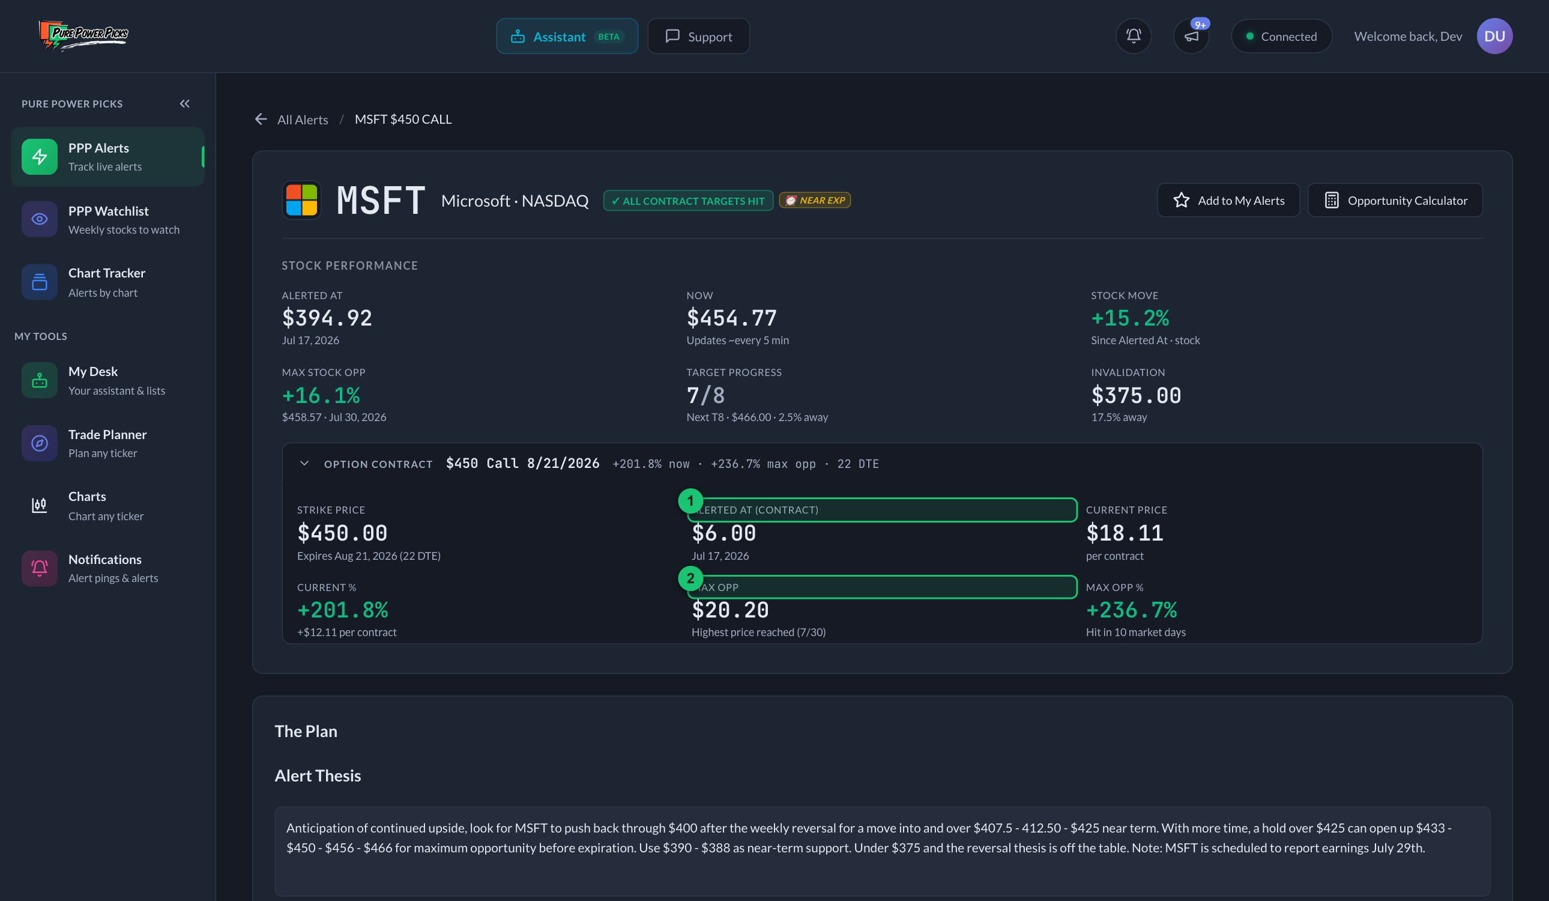Click the Notifications bell icon in sidebar
This screenshot has height=901, width=1549.
pos(40,568)
